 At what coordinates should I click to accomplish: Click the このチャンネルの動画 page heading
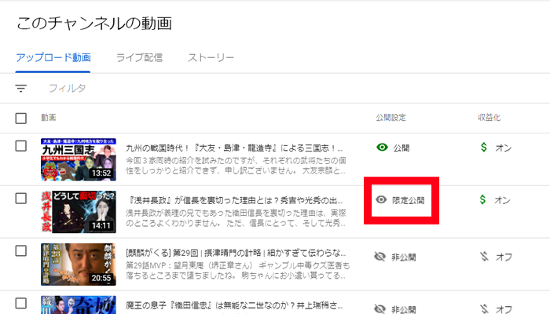click(x=94, y=23)
